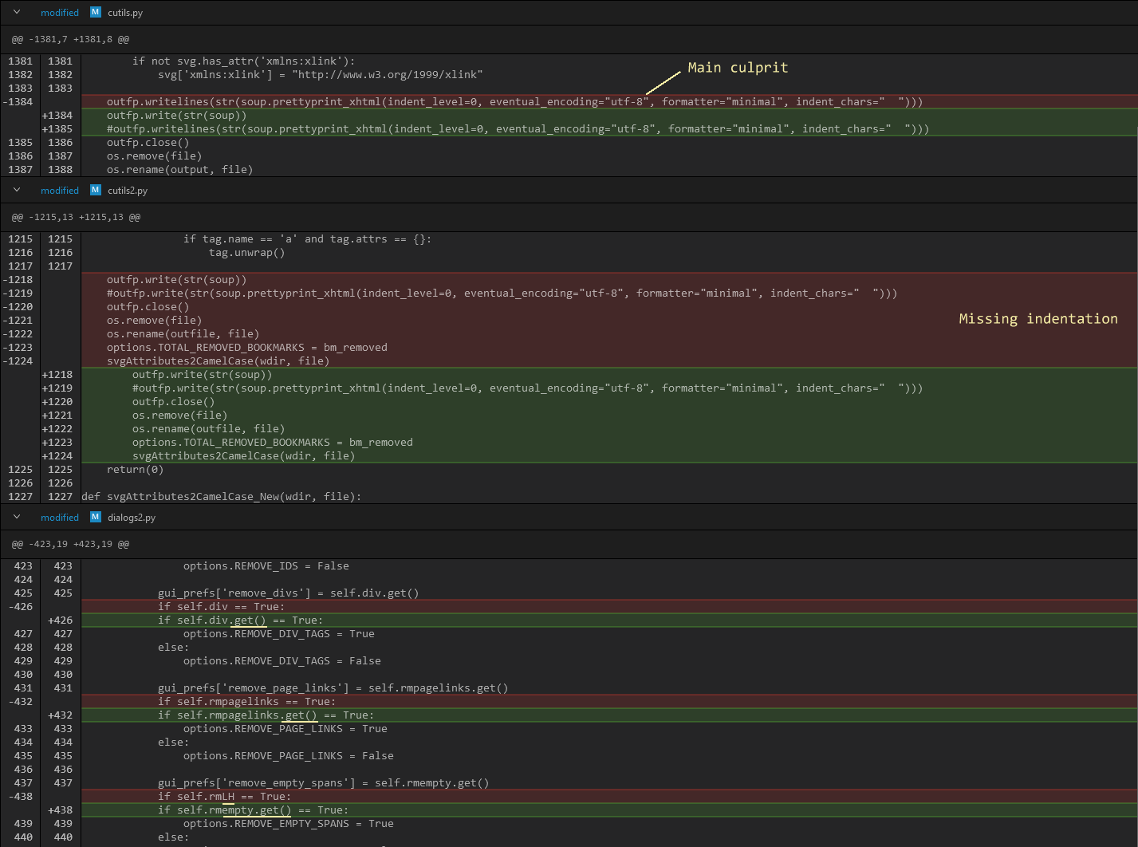Viewport: 1138px width, 847px height.
Task: Click added line number +1385
Action: pyautogui.click(x=57, y=129)
